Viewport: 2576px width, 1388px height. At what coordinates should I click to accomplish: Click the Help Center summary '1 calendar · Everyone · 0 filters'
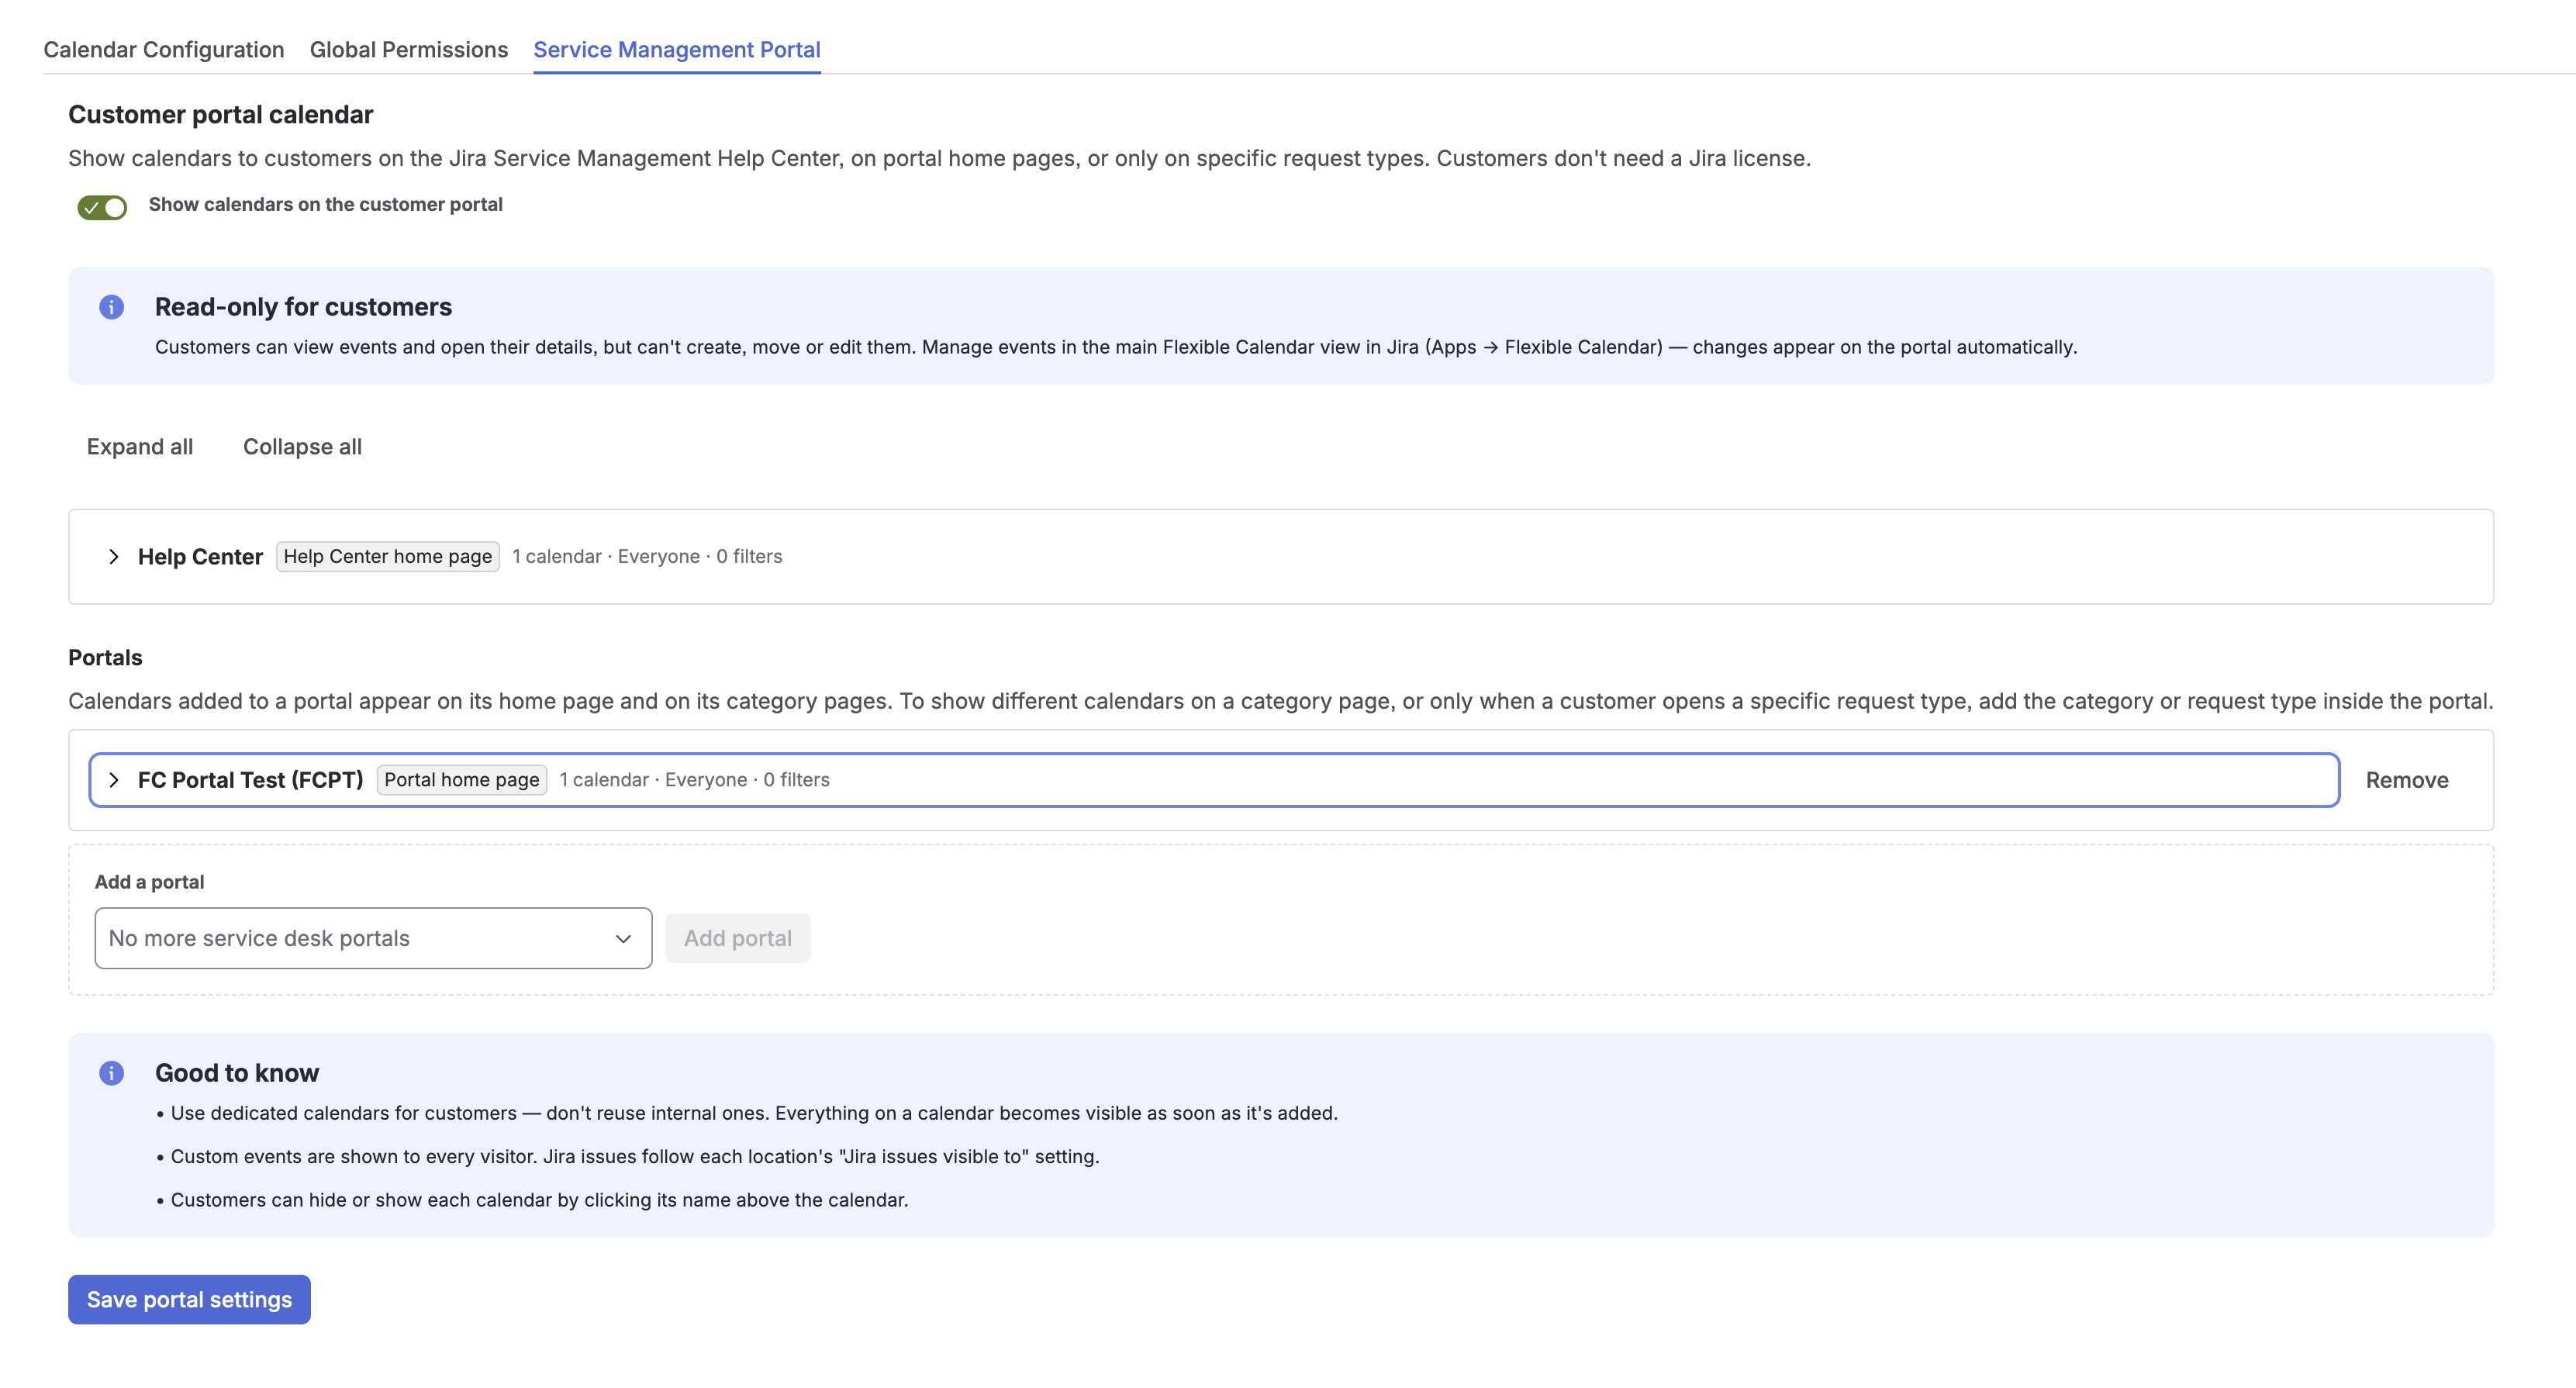(x=647, y=556)
